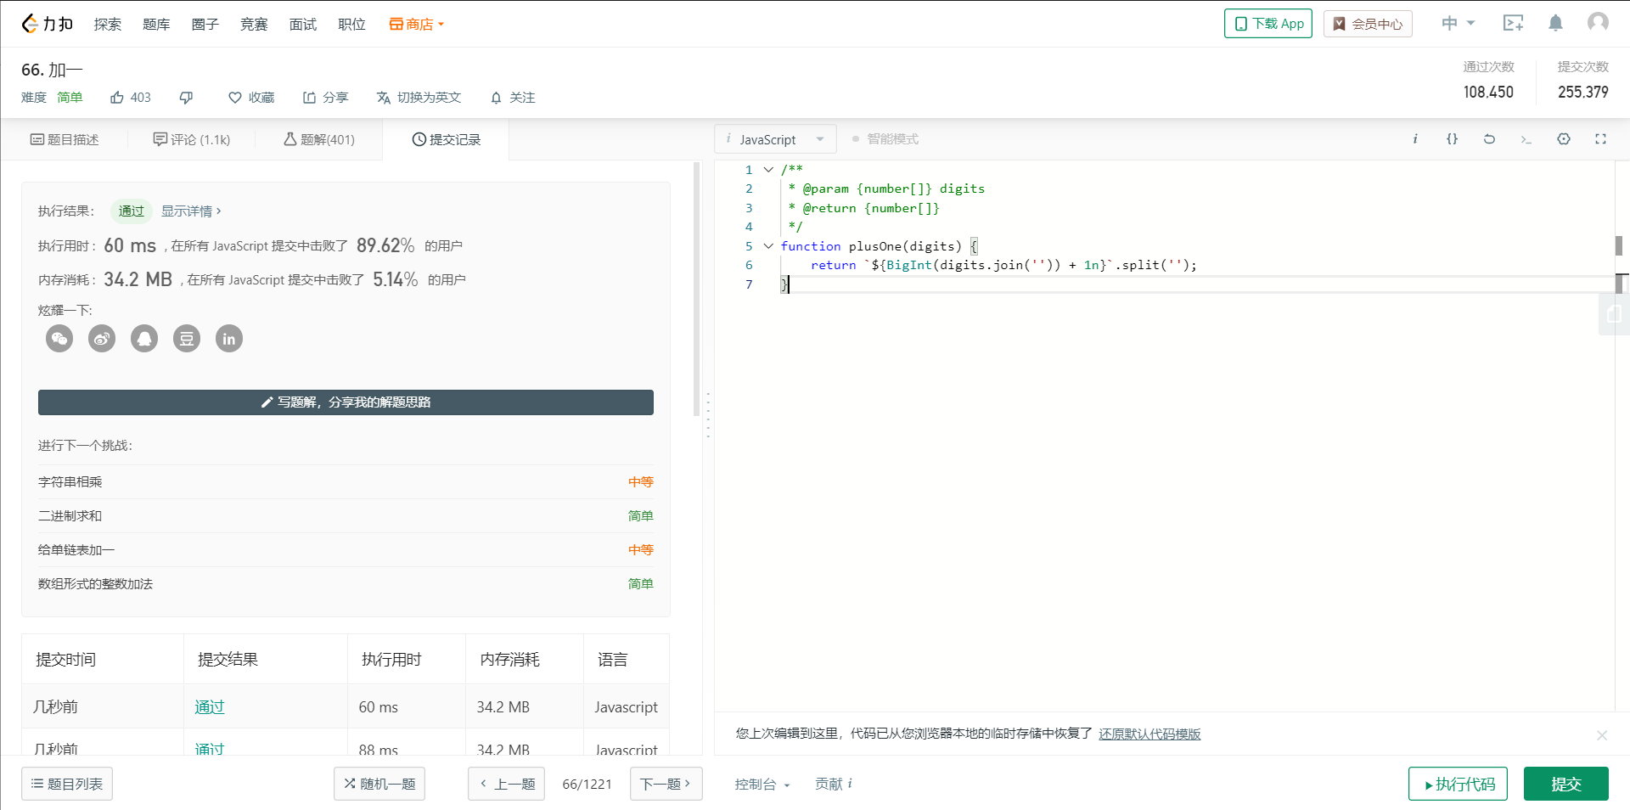Open 二进制求和 challenge
Image resolution: width=1630 pixels, height=810 pixels.
tap(70, 516)
